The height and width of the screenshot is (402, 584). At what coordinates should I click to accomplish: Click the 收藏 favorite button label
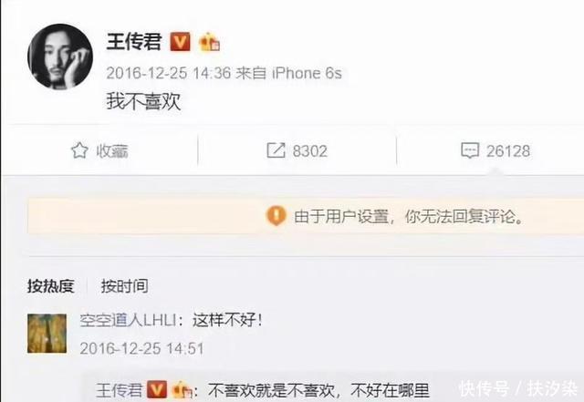click(112, 151)
